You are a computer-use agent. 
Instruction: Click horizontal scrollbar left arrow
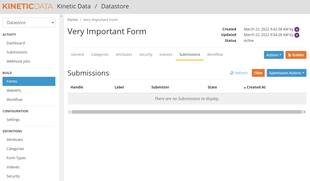[70, 112]
